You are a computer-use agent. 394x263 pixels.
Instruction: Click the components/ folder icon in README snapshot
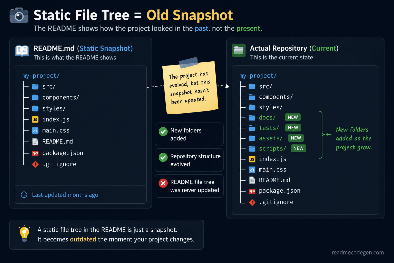coord(35,98)
